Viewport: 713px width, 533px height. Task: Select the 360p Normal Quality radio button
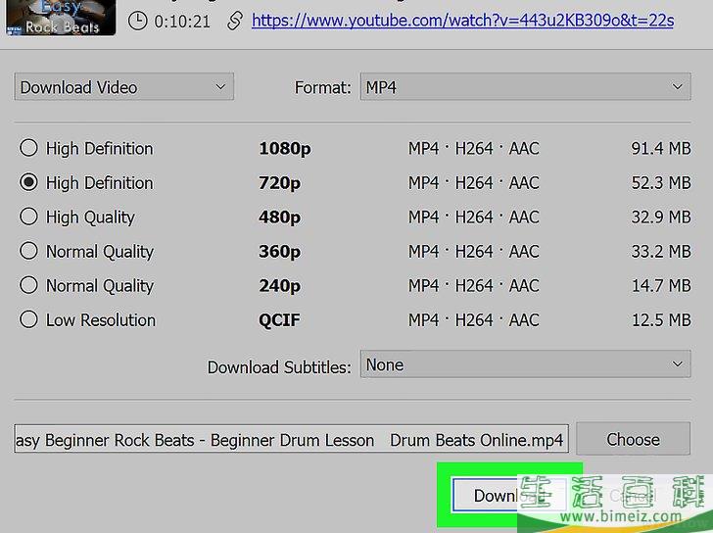(x=29, y=251)
